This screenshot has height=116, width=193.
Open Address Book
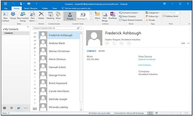pyautogui.click(x=171, y=16)
